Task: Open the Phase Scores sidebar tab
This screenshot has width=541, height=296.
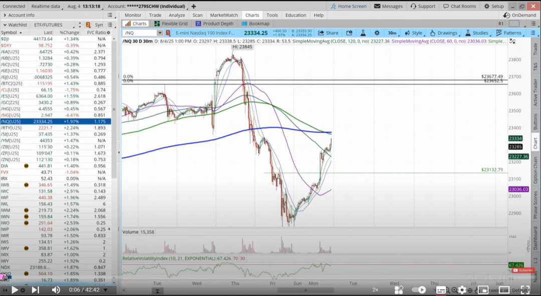Action: 535,204
